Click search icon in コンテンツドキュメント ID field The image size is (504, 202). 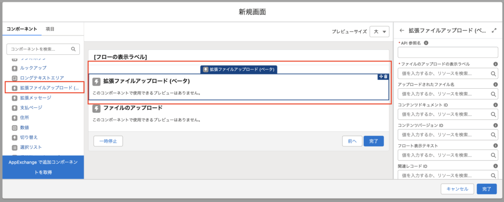pyautogui.click(x=493, y=114)
